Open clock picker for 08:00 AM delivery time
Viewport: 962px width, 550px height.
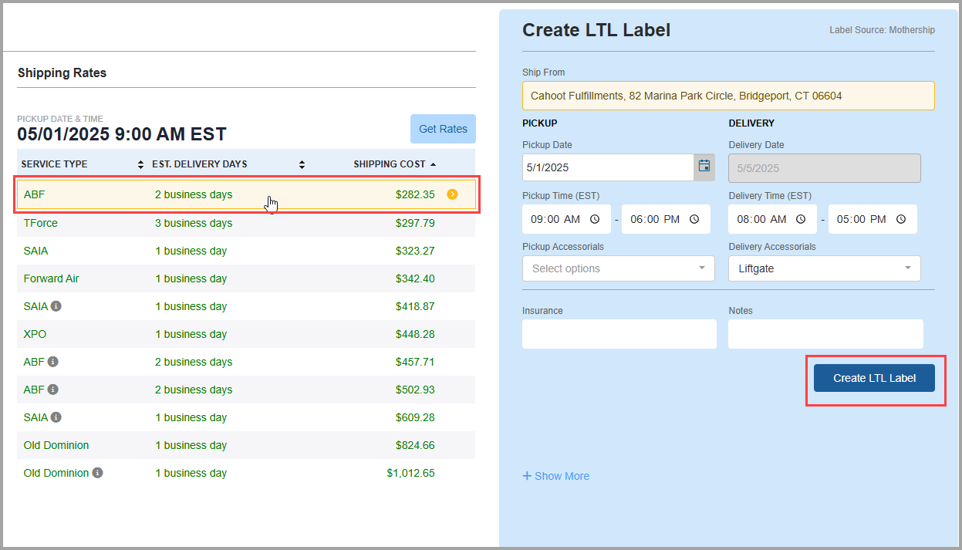click(x=800, y=219)
